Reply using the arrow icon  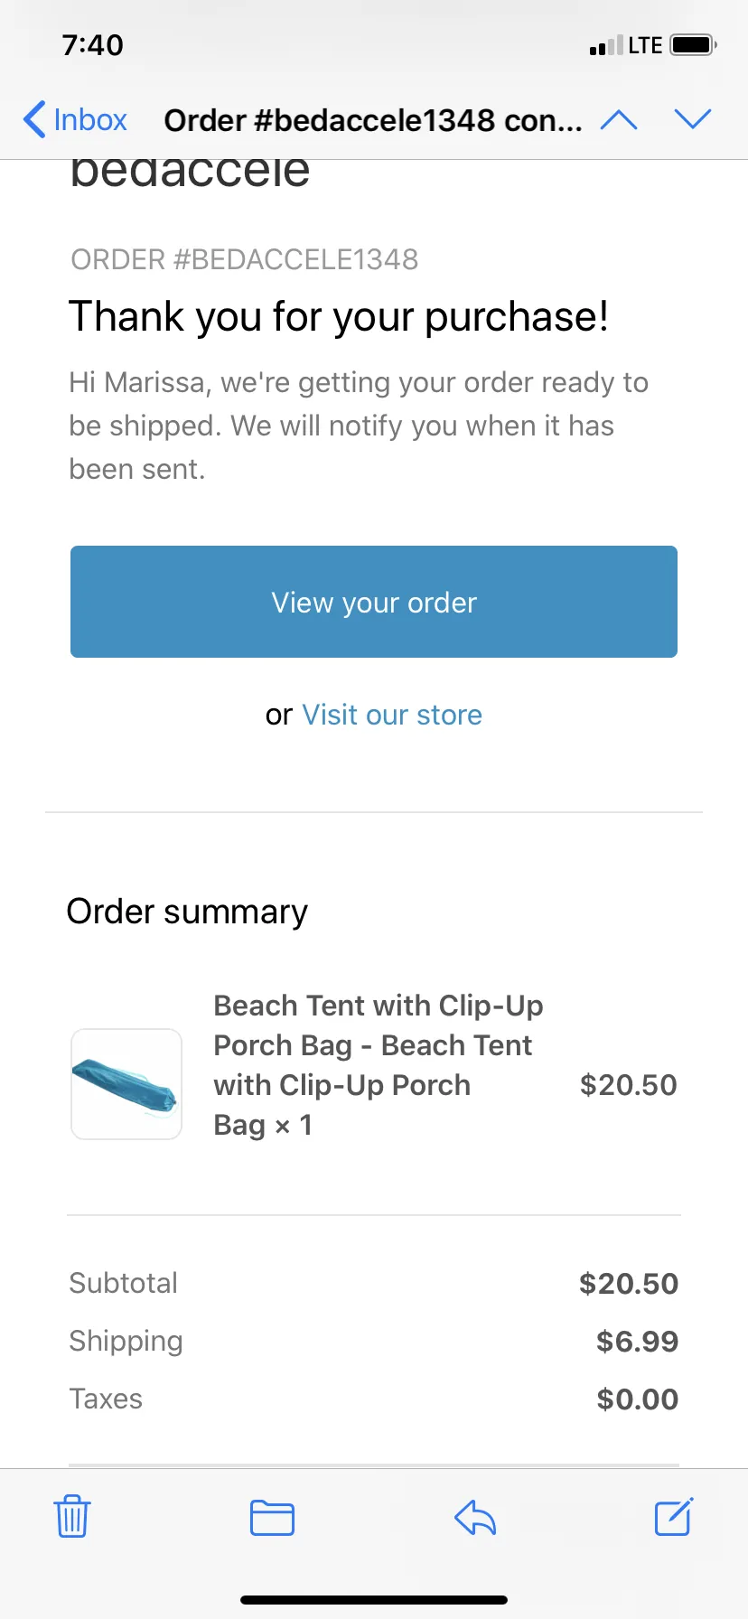[x=475, y=1517]
